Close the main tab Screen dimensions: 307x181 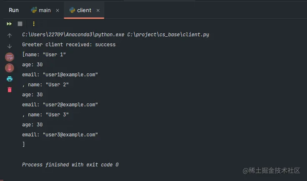tap(58, 10)
